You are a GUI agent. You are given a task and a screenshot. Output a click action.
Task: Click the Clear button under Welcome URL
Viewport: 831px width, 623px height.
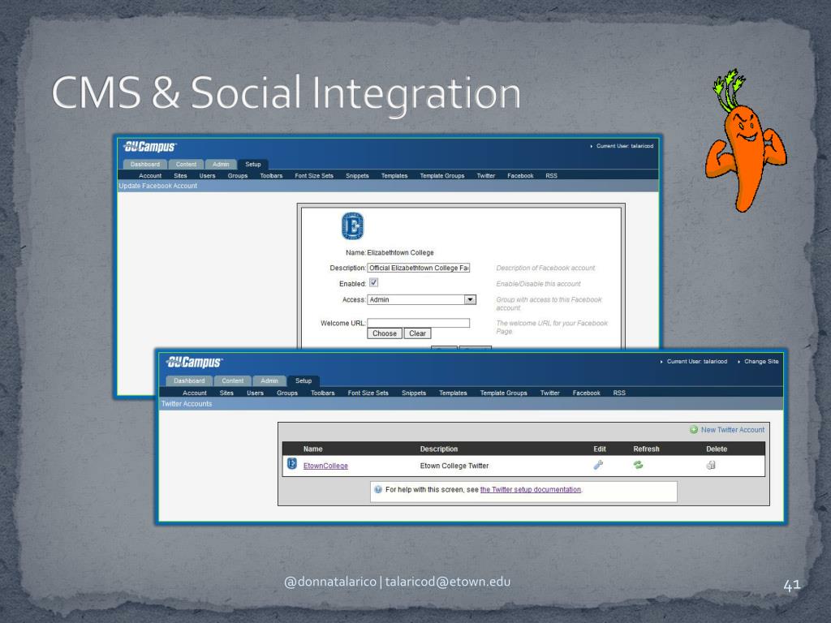(418, 333)
